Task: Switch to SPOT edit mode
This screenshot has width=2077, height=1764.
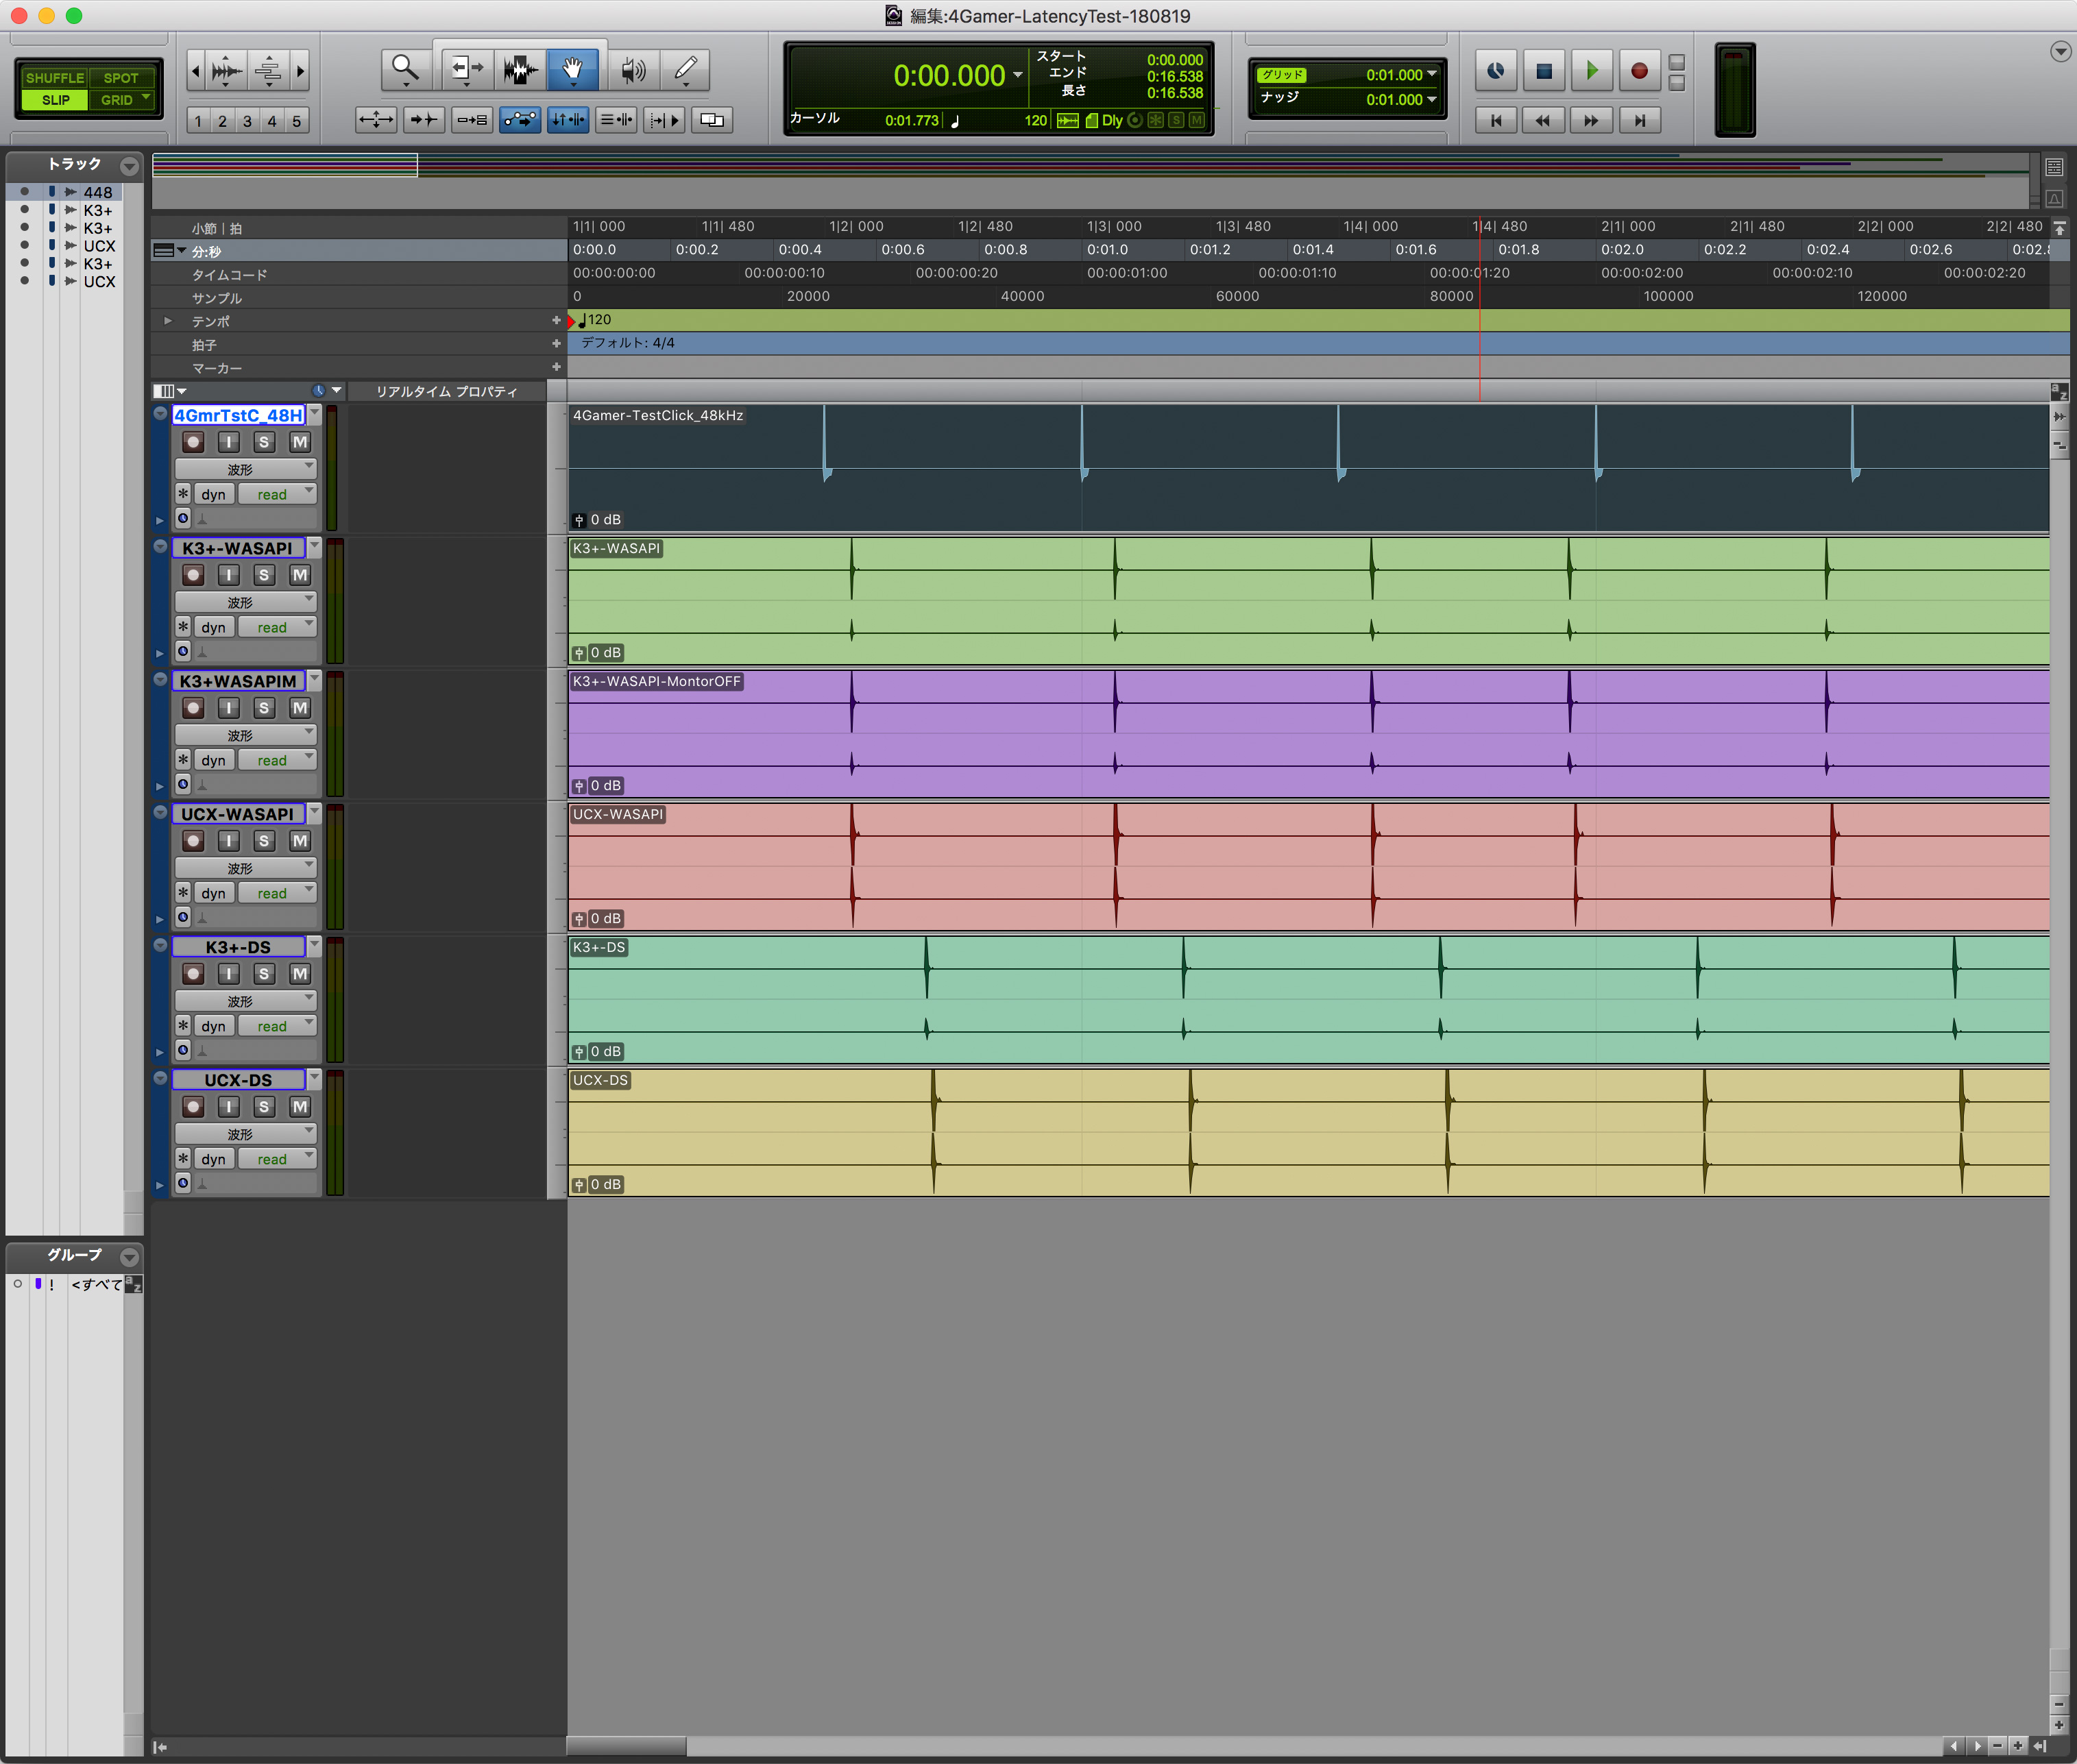Action: pyautogui.click(x=121, y=78)
